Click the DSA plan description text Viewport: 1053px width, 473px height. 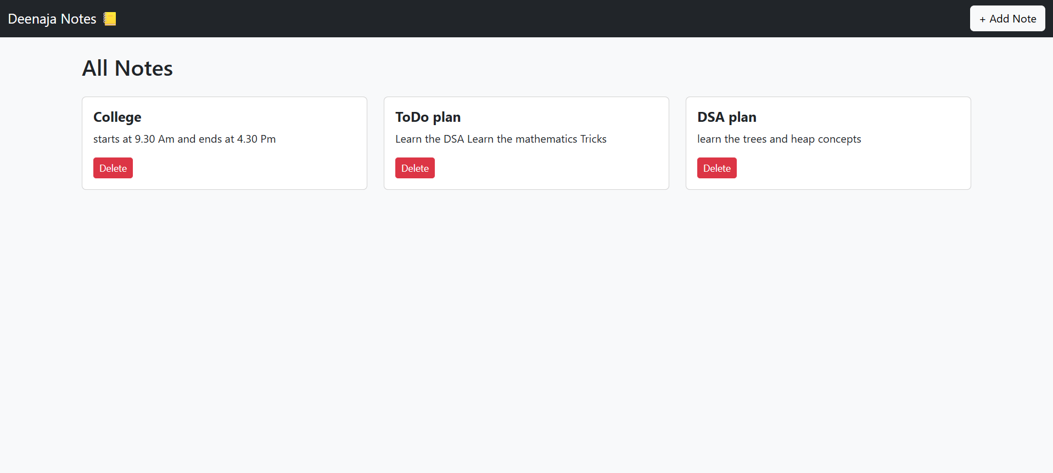pyautogui.click(x=779, y=139)
